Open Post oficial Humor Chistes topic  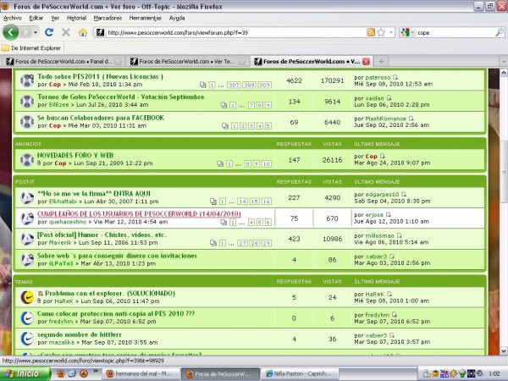pos(102,235)
